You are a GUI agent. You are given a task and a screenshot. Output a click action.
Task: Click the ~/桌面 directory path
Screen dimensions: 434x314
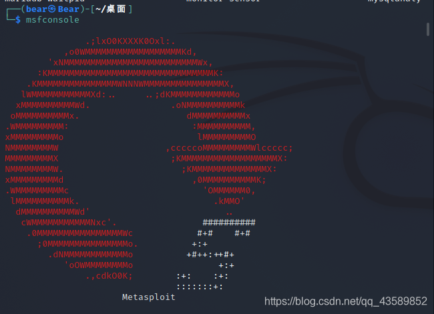pyautogui.click(x=110, y=9)
